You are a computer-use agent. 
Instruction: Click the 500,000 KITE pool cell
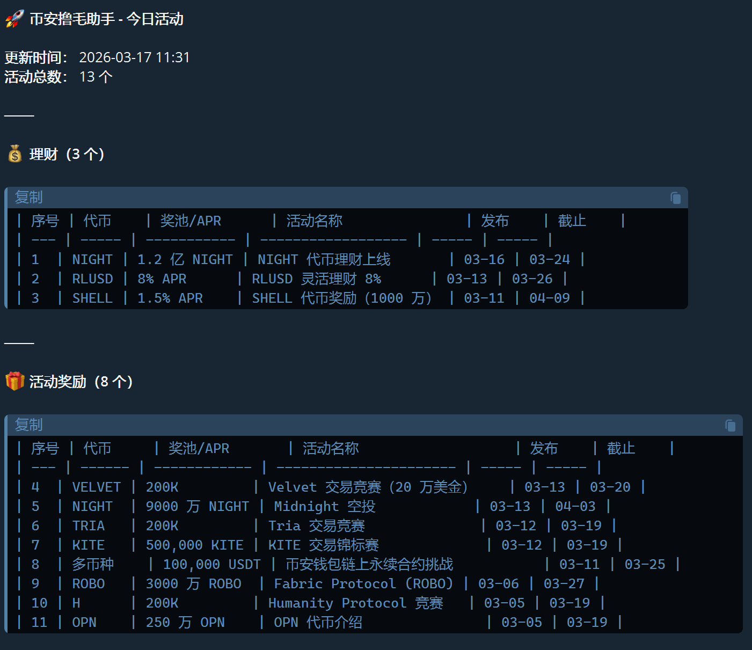click(x=194, y=545)
